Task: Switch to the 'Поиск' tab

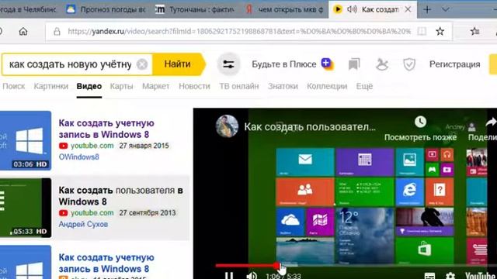Action: [14, 86]
